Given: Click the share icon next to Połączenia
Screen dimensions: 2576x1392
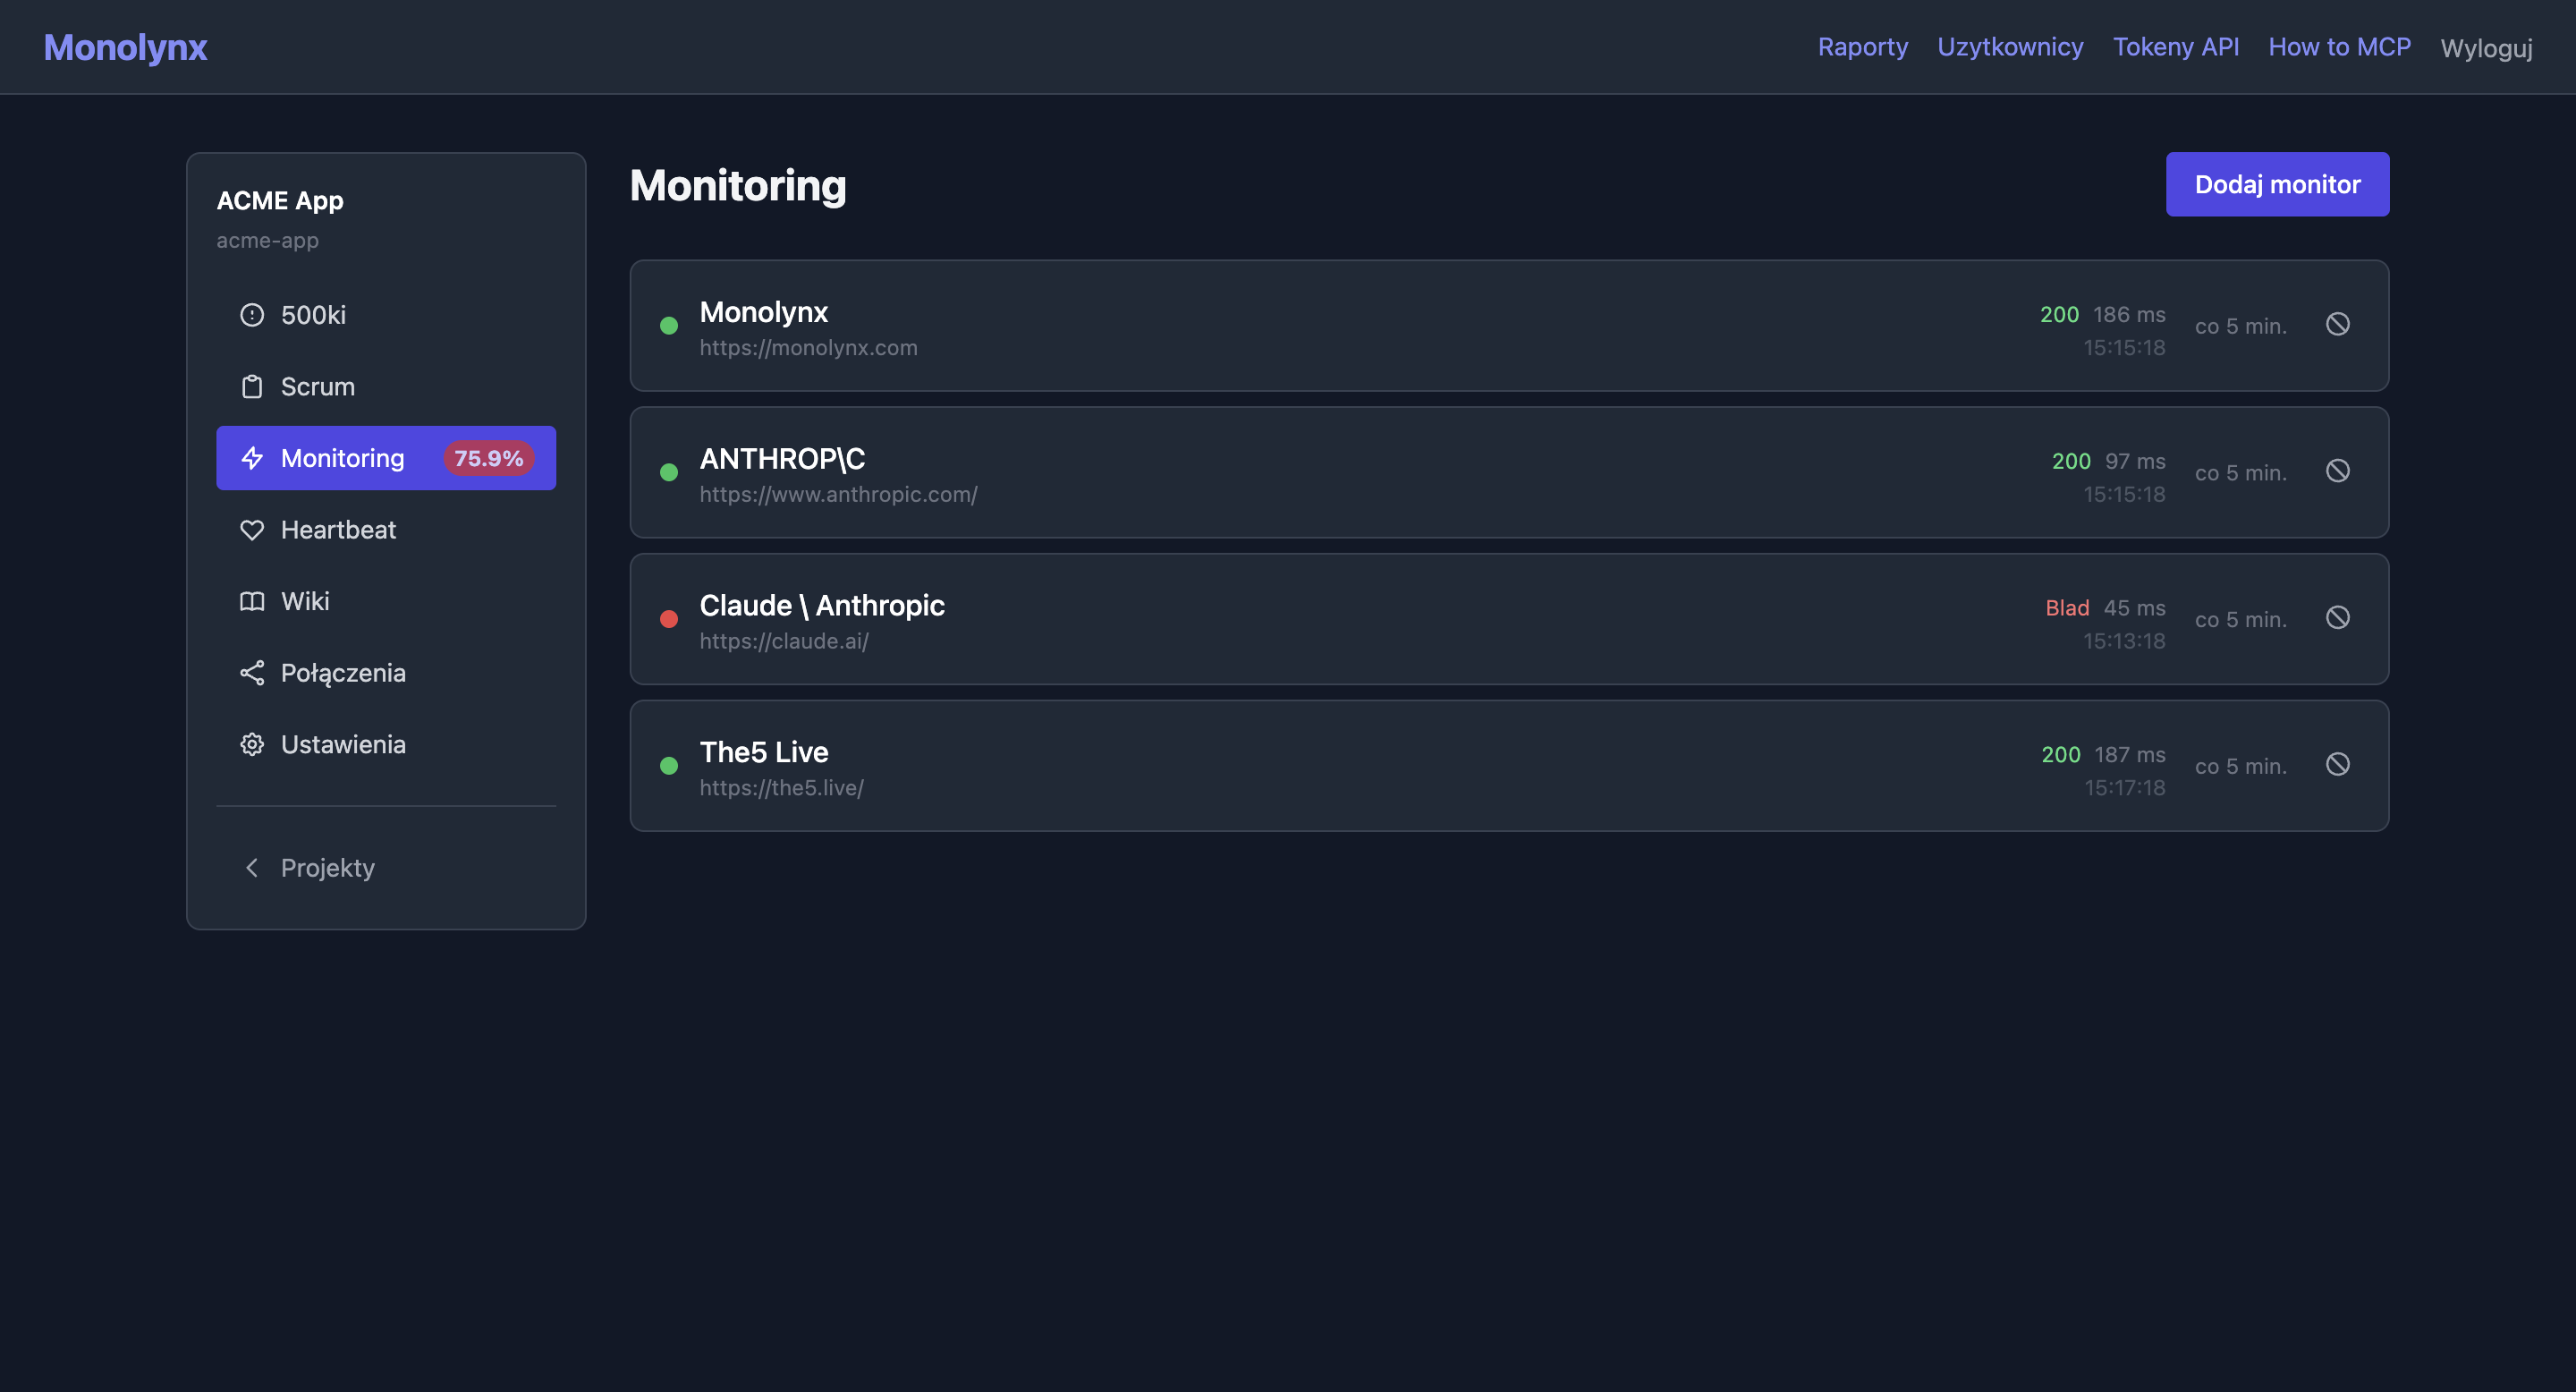Looking at the screenshot, I should pos(251,672).
